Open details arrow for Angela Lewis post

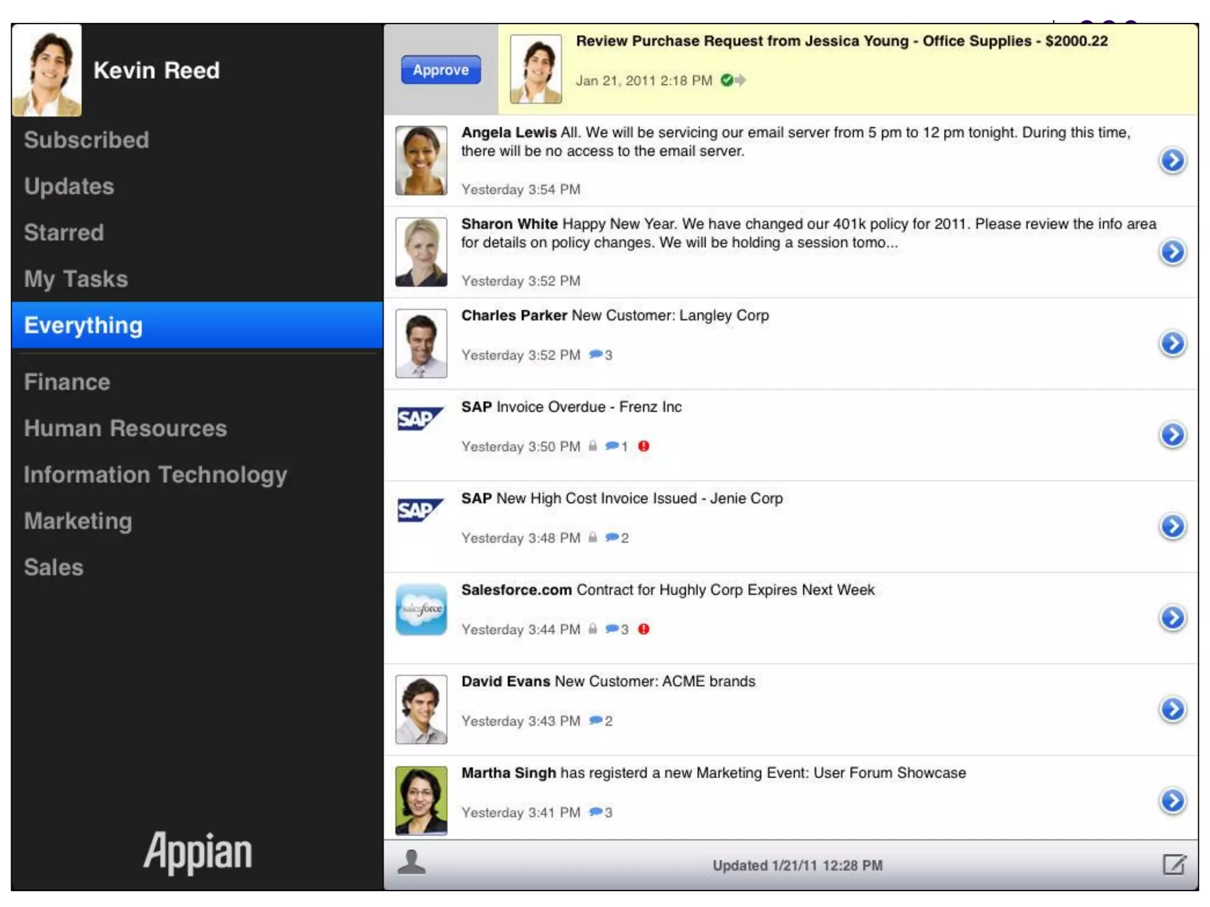coord(1172,160)
